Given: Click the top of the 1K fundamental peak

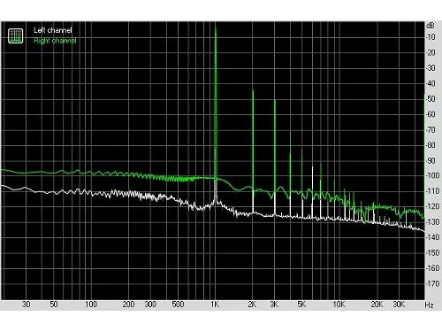Looking at the screenshot, I should pos(216,28).
